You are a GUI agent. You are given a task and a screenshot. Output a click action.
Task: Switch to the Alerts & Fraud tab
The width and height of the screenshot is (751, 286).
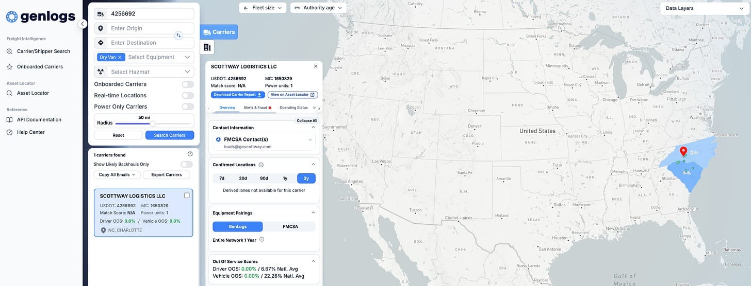pyautogui.click(x=257, y=108)
